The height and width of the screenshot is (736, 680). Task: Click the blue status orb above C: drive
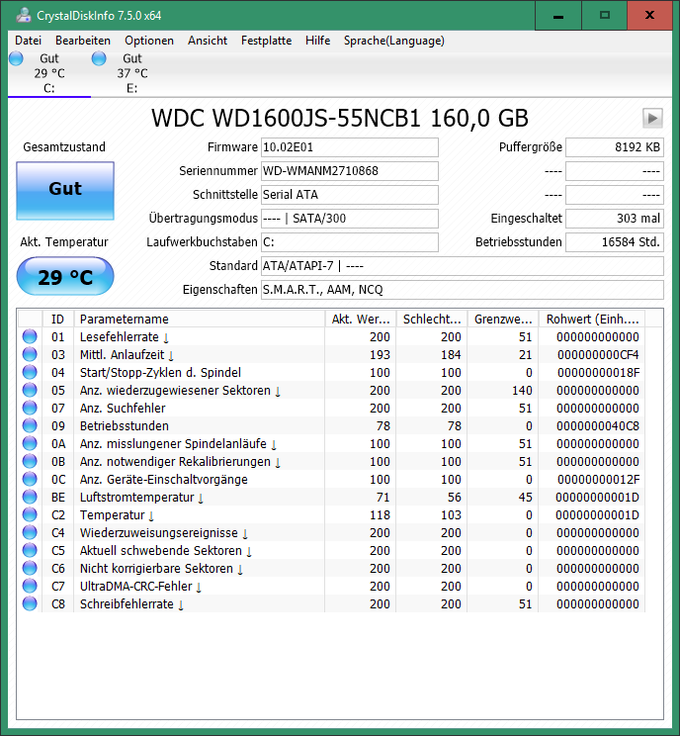pyautogui.click(x=16, y=58)
